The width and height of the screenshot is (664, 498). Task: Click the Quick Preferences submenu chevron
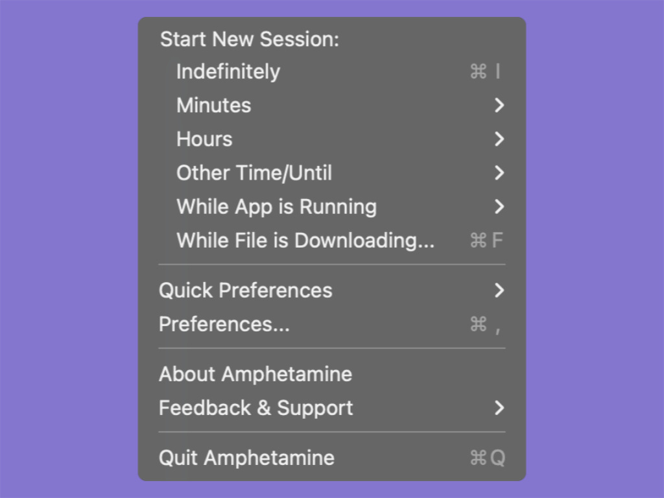(499, 290)
